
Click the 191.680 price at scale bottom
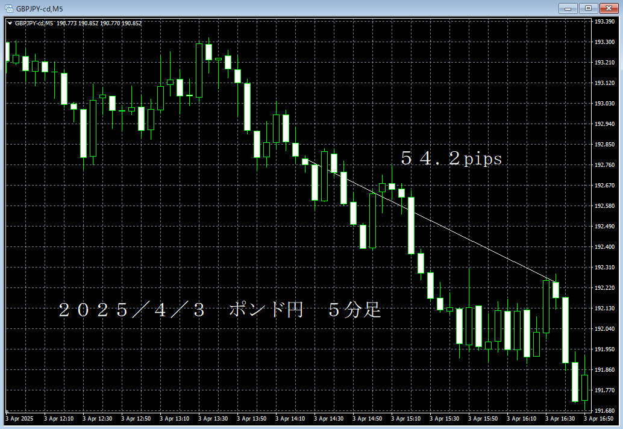(x=604, y=411)
